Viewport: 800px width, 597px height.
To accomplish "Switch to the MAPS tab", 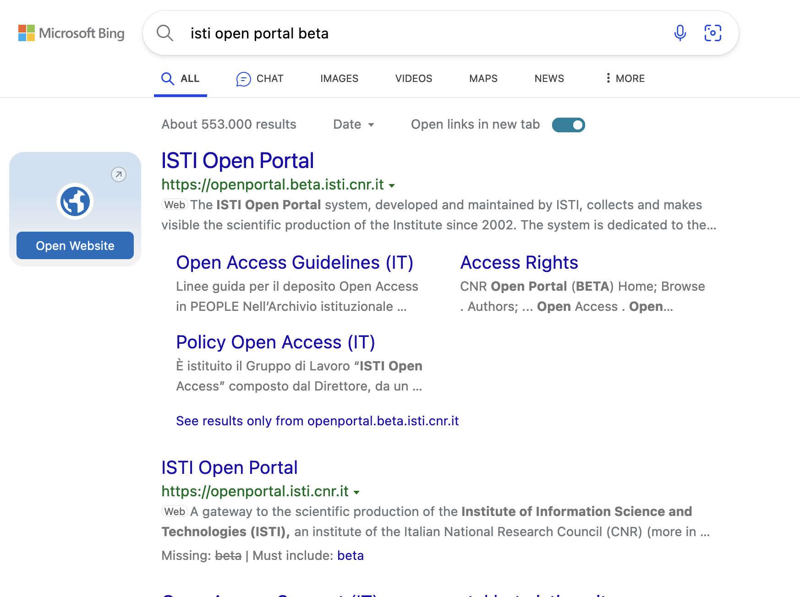I will (x=483, y=79).
